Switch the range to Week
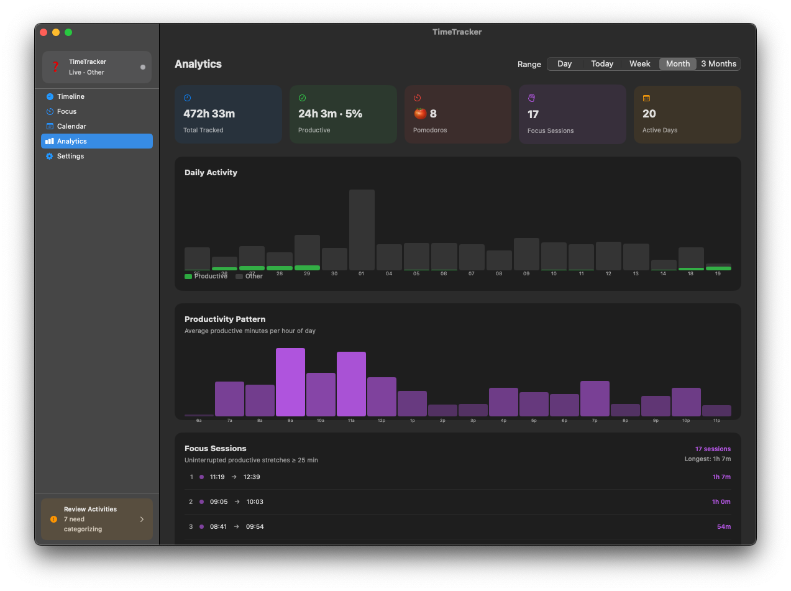 pos(640,64)
